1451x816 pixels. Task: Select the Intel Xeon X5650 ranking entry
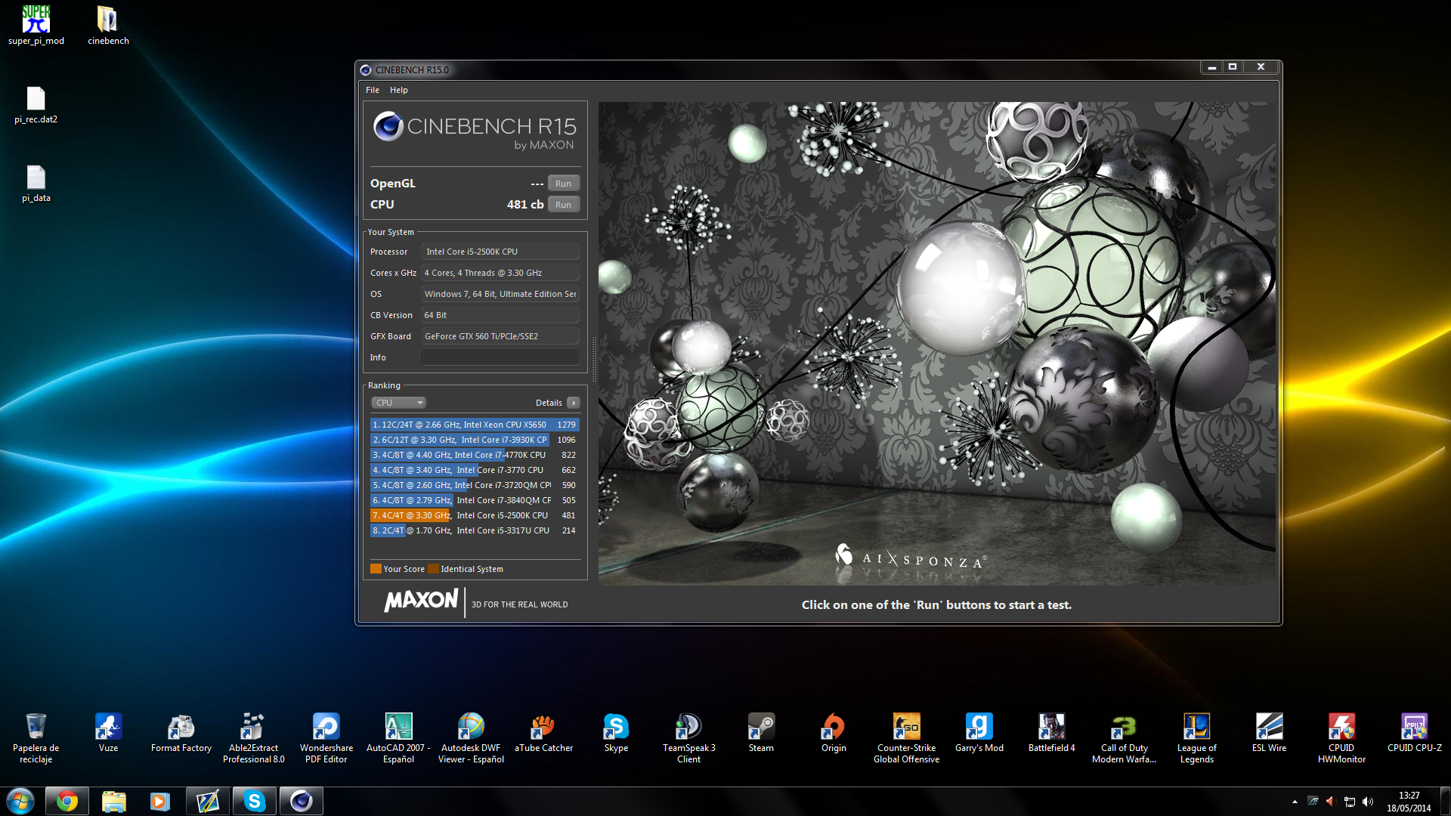click(x=474, y=425)
